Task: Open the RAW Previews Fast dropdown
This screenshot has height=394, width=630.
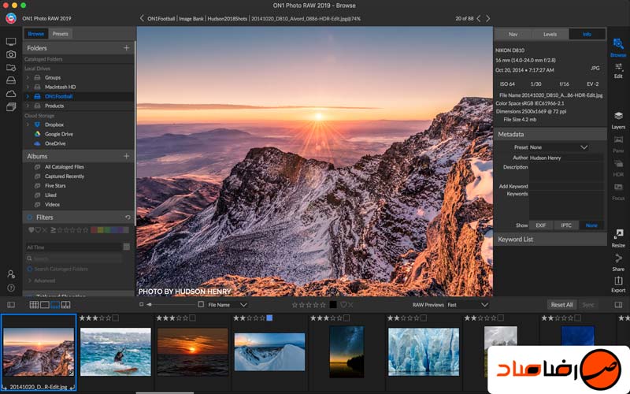Action: (468, 305)
